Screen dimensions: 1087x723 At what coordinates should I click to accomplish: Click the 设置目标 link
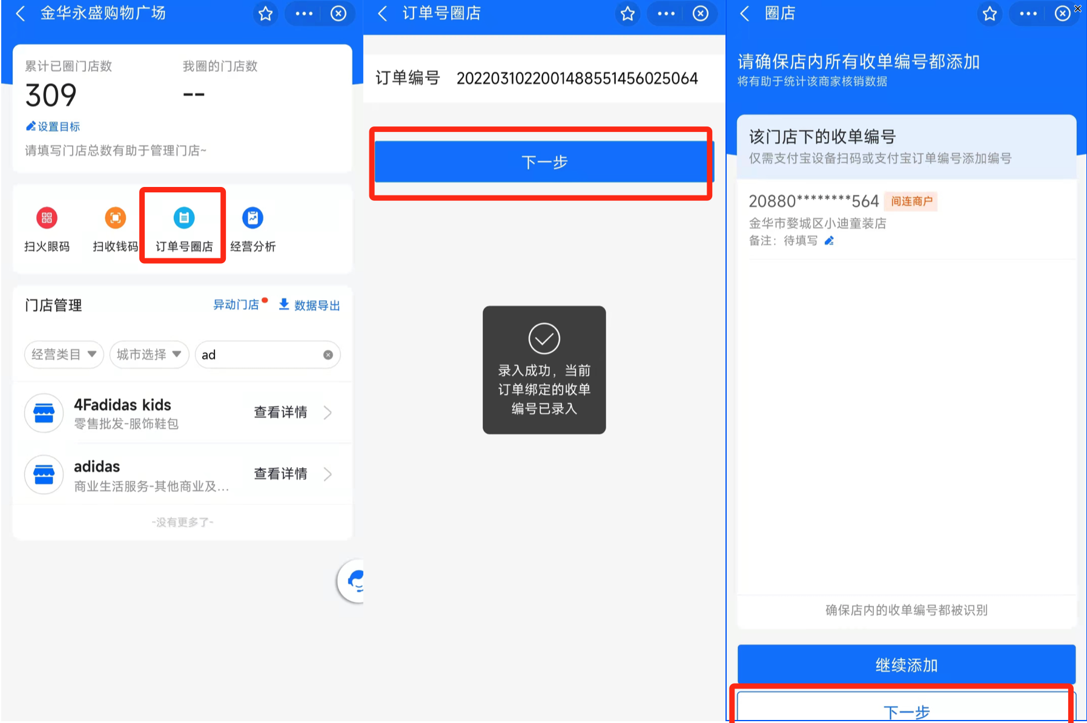53,126
